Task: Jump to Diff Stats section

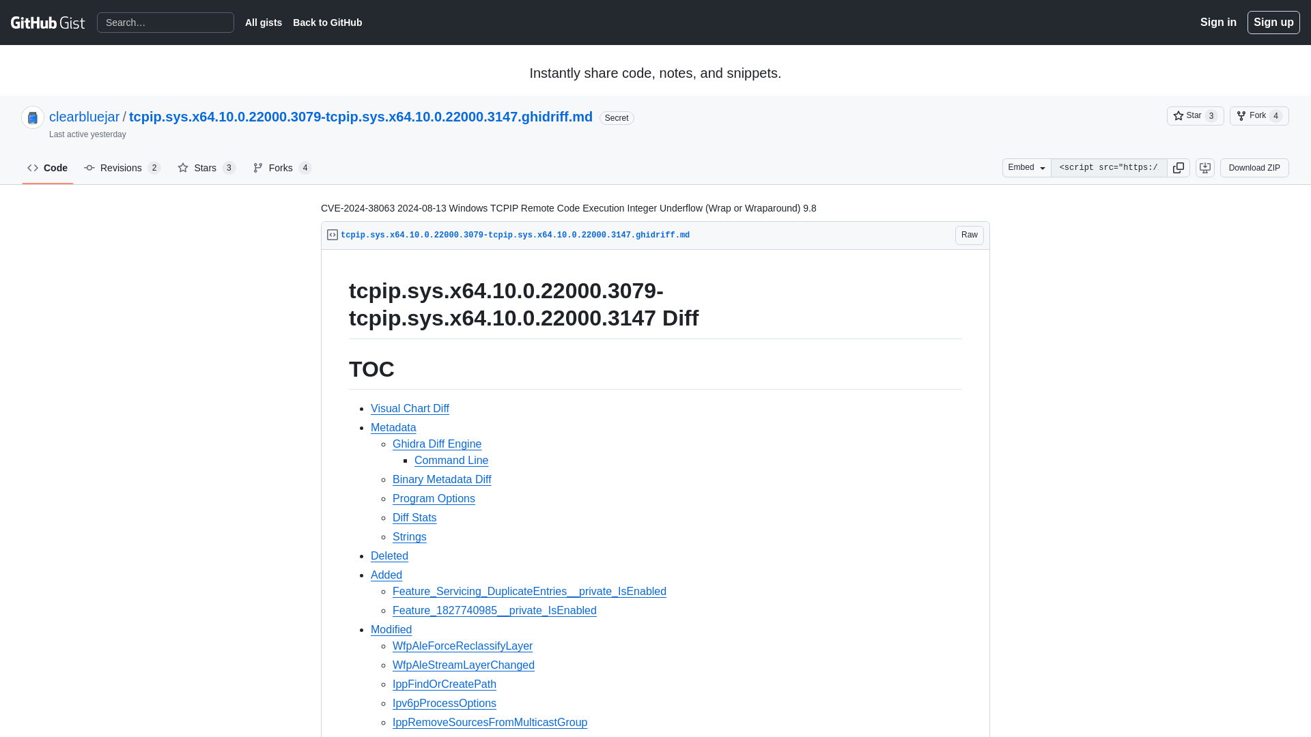Action: point(414,517)
